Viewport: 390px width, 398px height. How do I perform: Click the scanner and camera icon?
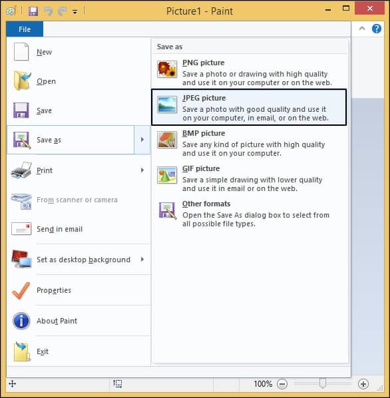(x=21, y=201)
